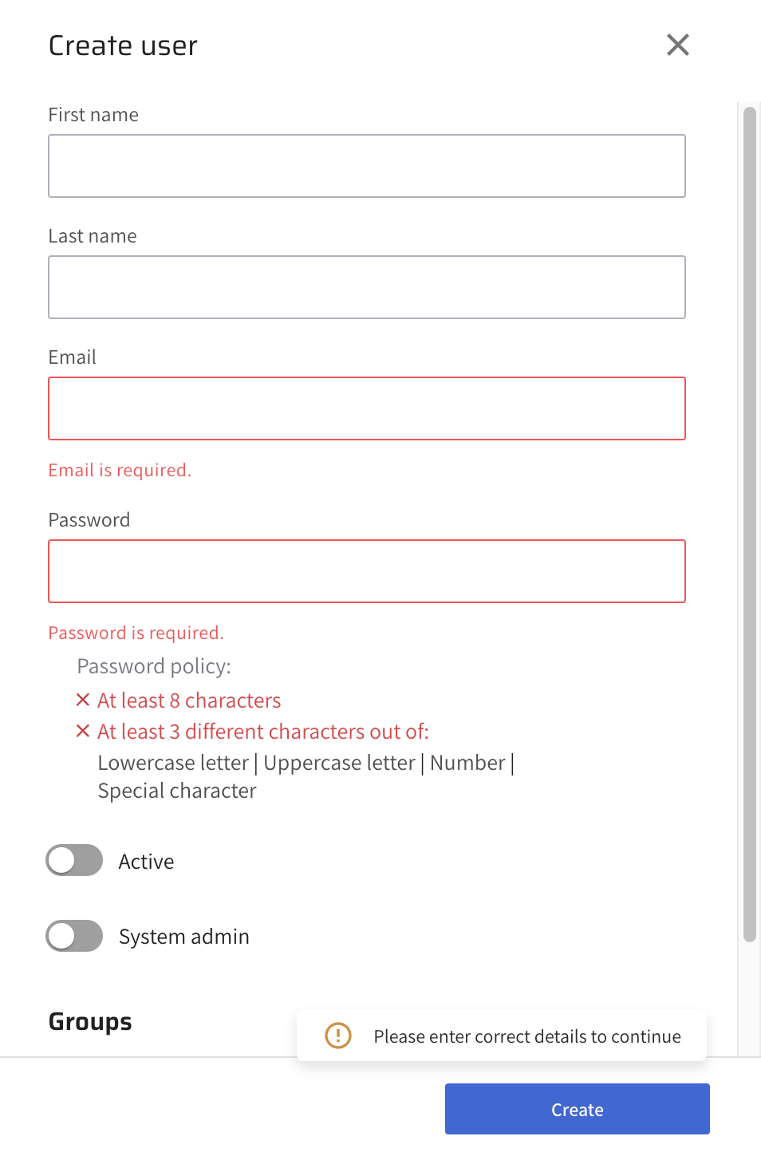Click the "Email is required." error text
Image resolution: width=761 pixels, height=1152 pixels.
point(120,471)
